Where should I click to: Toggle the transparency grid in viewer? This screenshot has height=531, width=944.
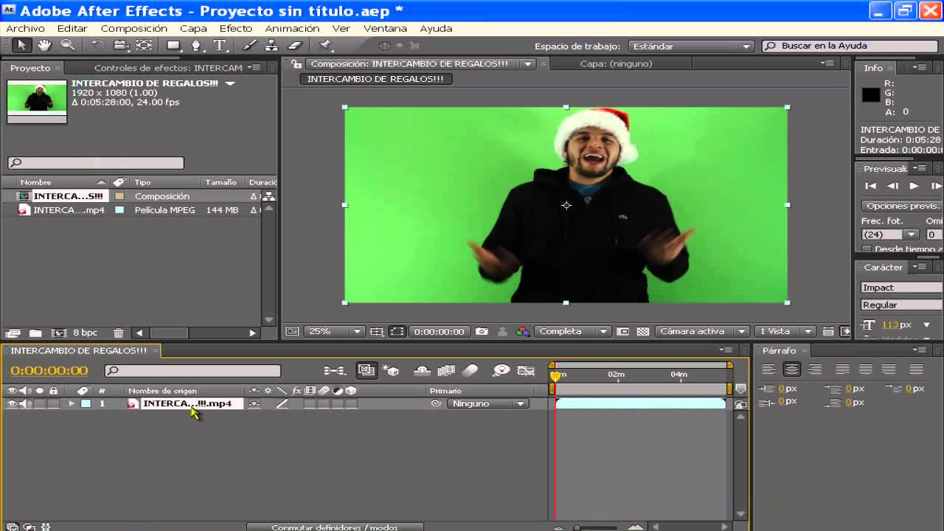click(x=643, y=332)
